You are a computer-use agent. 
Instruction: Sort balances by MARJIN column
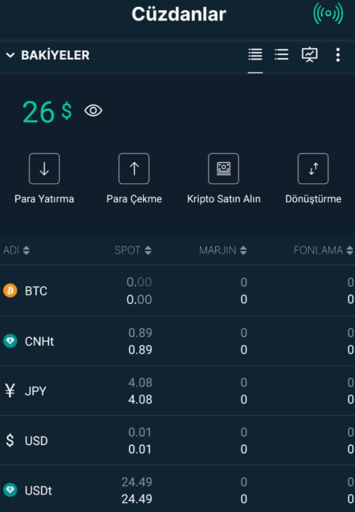(223, 250)
